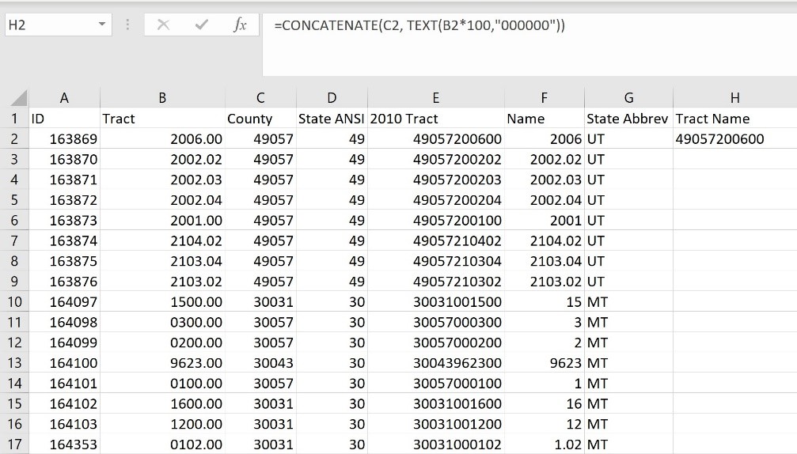Select row 10 header
The width and height of the screenshot is (797, 454).
coord(14,302)
